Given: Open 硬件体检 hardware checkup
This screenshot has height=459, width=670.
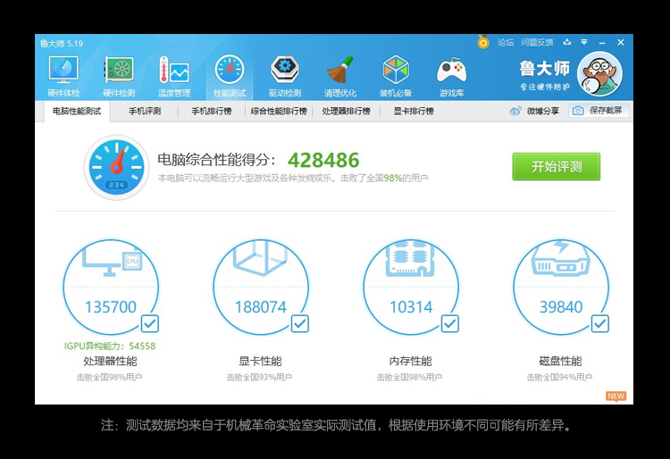Looking at the screenshot, I should [x=63, y=77].
